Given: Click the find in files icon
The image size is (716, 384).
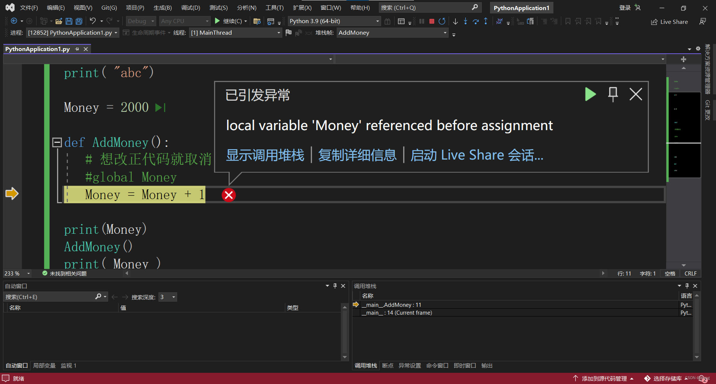Looking at the screenshot, I should pyautogui.click(x=257, y=21).
